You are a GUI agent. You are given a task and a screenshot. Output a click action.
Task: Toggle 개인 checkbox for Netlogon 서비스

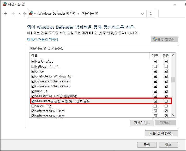point(155,66)
